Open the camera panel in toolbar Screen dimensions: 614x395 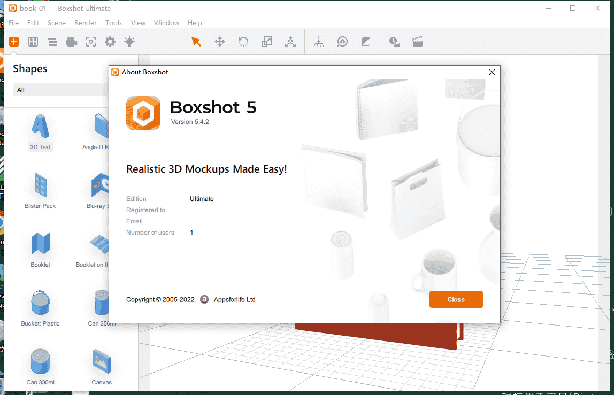click(72, 42)
